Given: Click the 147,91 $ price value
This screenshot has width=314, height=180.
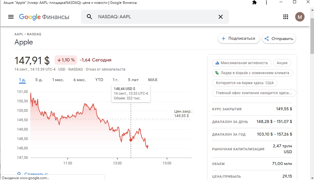Looking at the screenshot, I should click(x=32, y=60).
